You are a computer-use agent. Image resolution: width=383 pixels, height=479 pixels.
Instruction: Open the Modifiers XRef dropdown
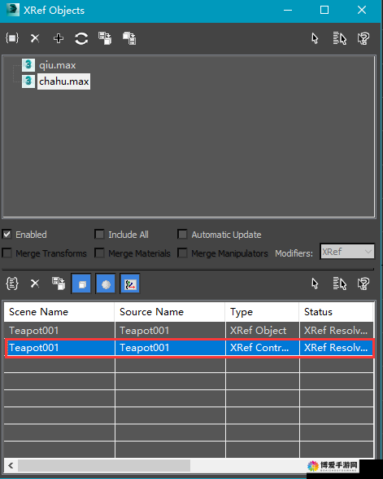pyautogui.click(x=347, y=252)
